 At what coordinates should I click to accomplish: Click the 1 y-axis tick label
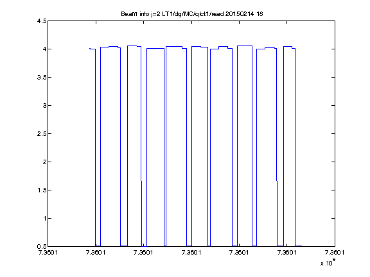pos(44,219)
